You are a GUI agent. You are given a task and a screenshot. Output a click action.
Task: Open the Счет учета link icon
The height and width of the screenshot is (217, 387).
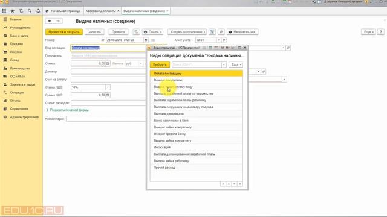point(224,40)
